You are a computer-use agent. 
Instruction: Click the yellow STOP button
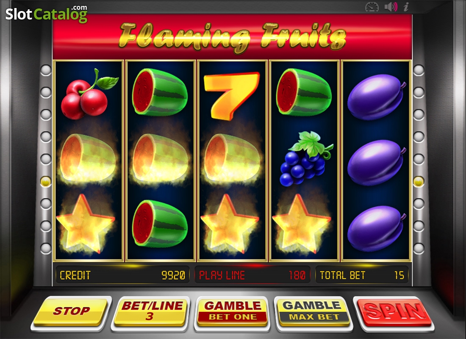coord(71,311)
